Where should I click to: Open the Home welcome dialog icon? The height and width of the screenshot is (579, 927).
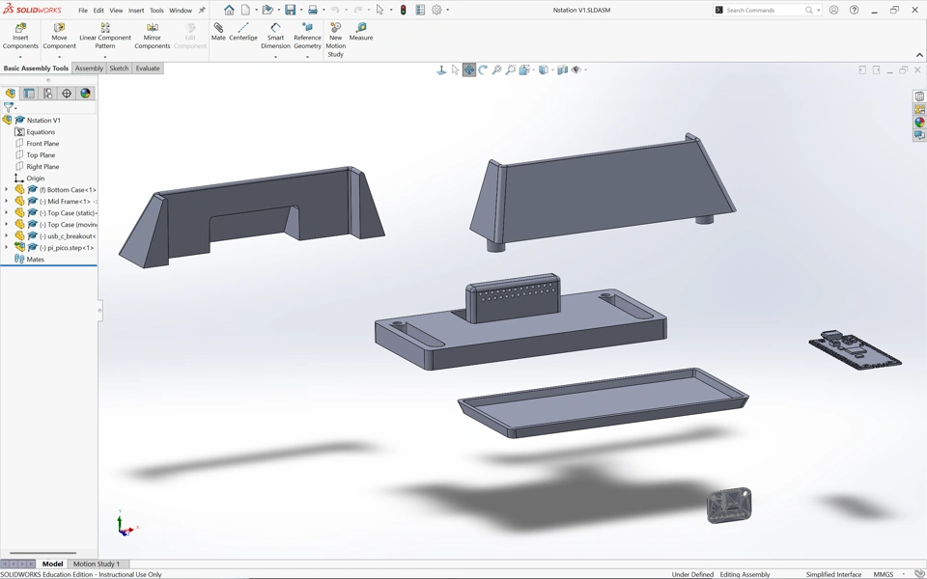click(x=229, y=10)
